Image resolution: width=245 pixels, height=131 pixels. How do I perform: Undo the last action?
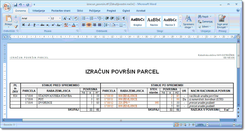pyautogui.click(x=20, y=5)
